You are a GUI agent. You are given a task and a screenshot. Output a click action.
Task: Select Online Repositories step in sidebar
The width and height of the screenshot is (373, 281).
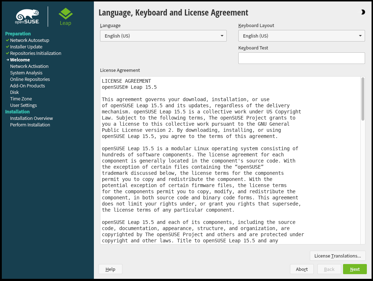(30, 79)
